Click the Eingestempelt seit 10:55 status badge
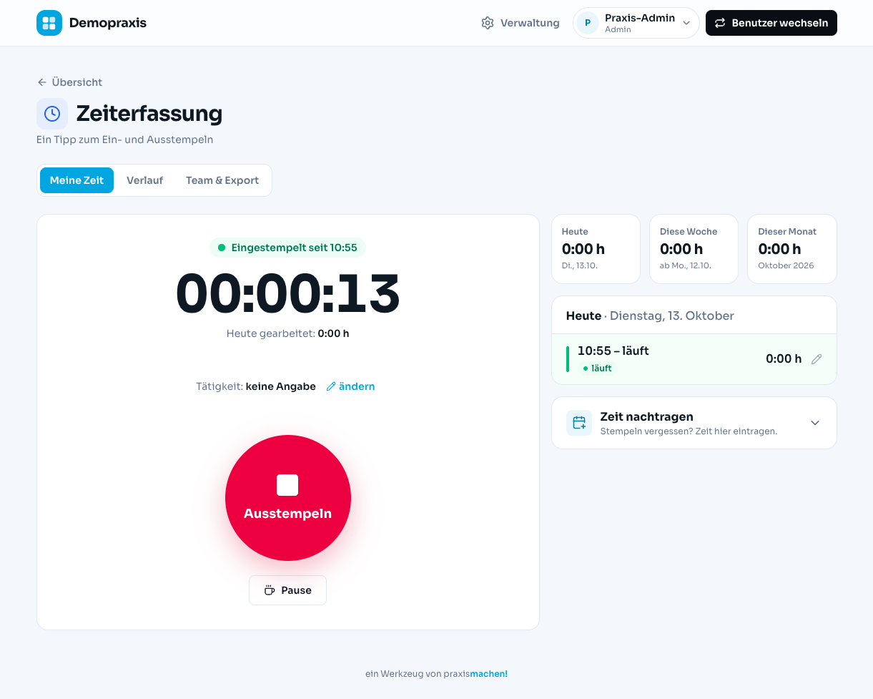 point(288,248)
